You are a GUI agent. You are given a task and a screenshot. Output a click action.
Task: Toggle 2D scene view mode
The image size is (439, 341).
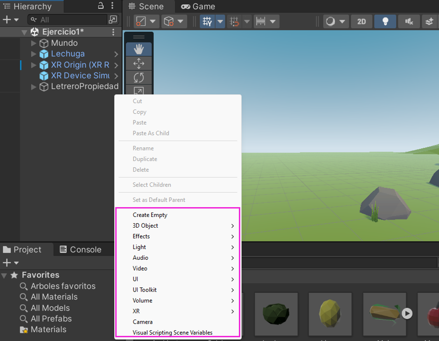pyautogui.click(x=362, y=21)
